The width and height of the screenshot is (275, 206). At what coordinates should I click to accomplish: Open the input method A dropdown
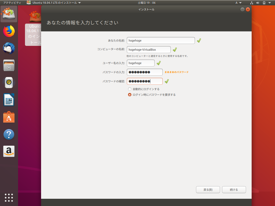pos(238,3)
